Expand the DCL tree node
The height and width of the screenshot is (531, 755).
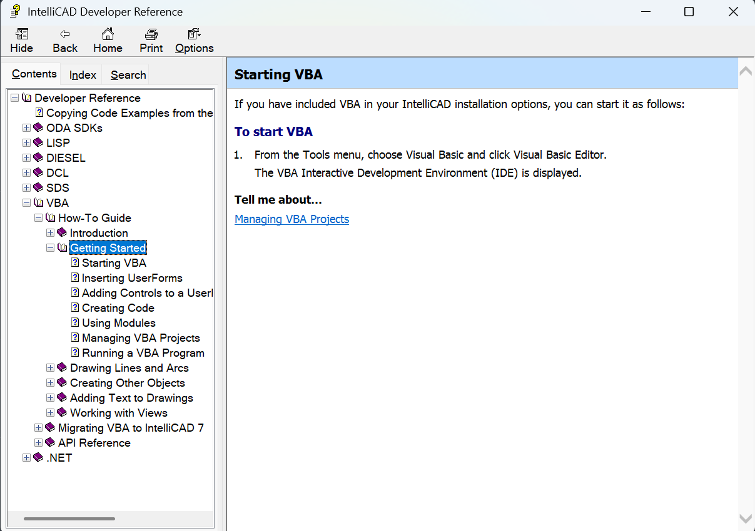click(x=26, y=172)
